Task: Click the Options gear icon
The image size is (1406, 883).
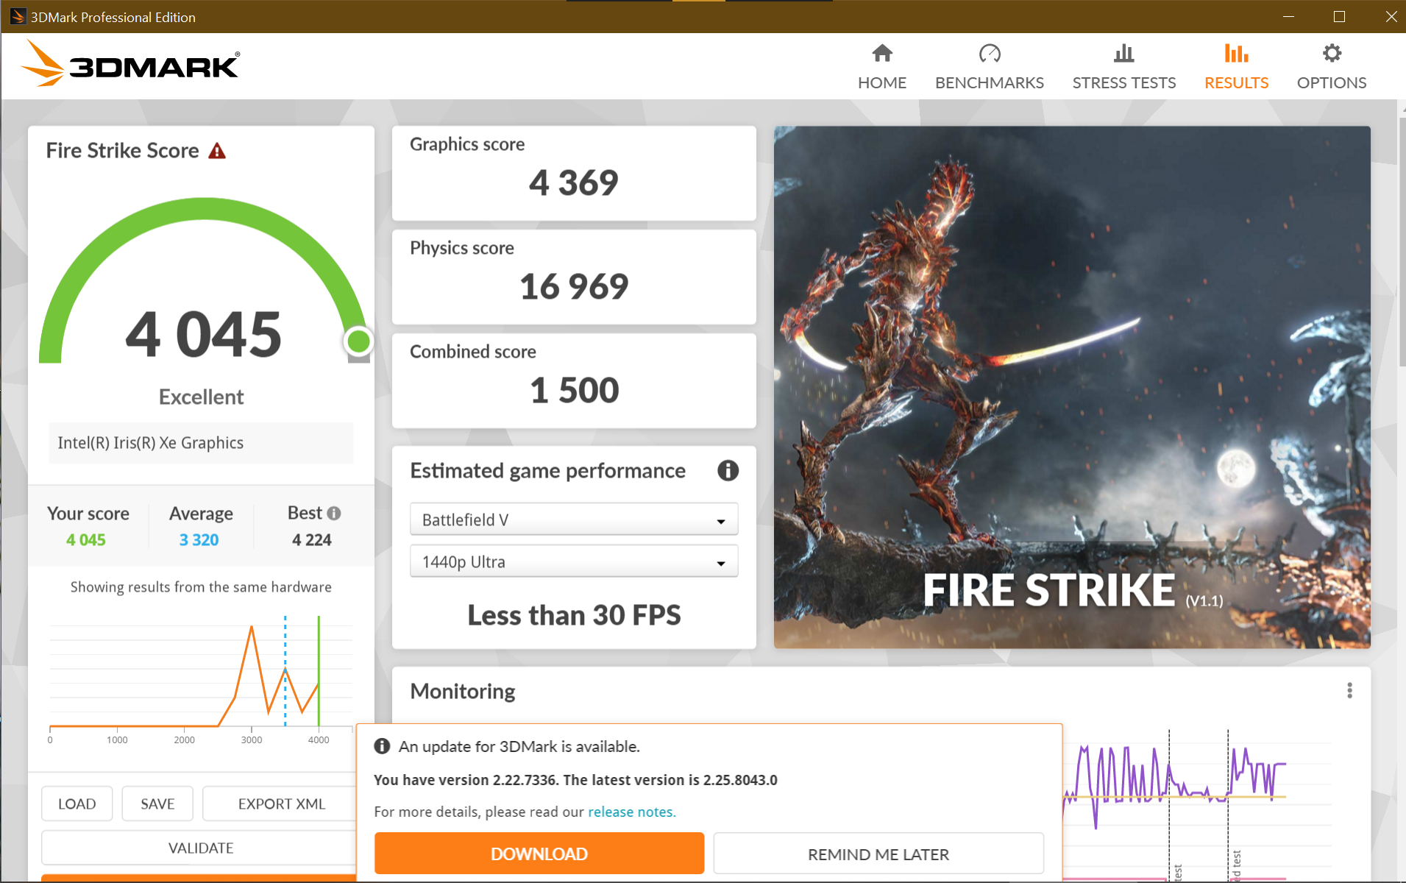Action: pyautogui.click(x=1332, y=53)
